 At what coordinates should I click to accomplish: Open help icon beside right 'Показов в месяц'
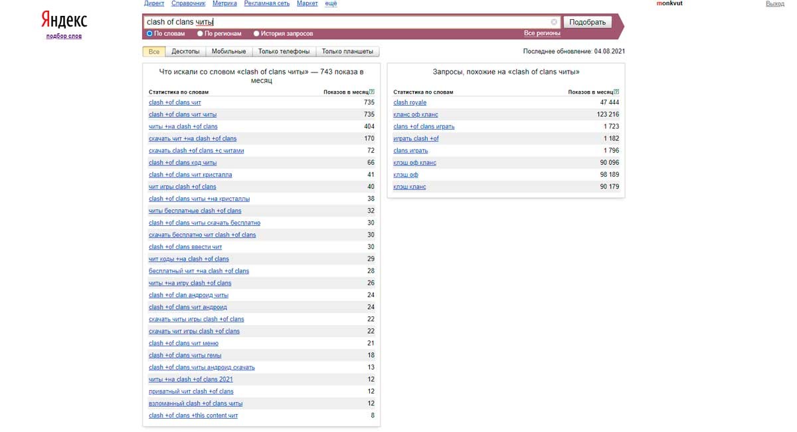point(616,92)
